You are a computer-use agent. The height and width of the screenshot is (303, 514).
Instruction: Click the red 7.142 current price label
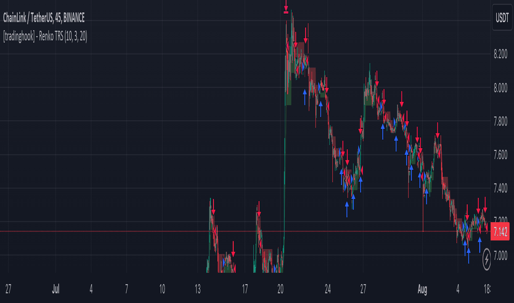click(x=500, y=231)
